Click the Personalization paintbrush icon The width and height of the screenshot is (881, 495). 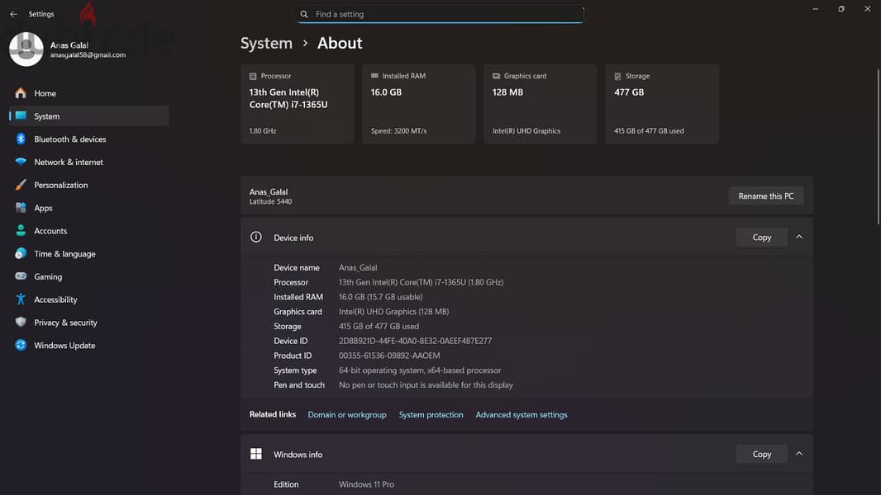pyautogui.click(x=21, y=185)
